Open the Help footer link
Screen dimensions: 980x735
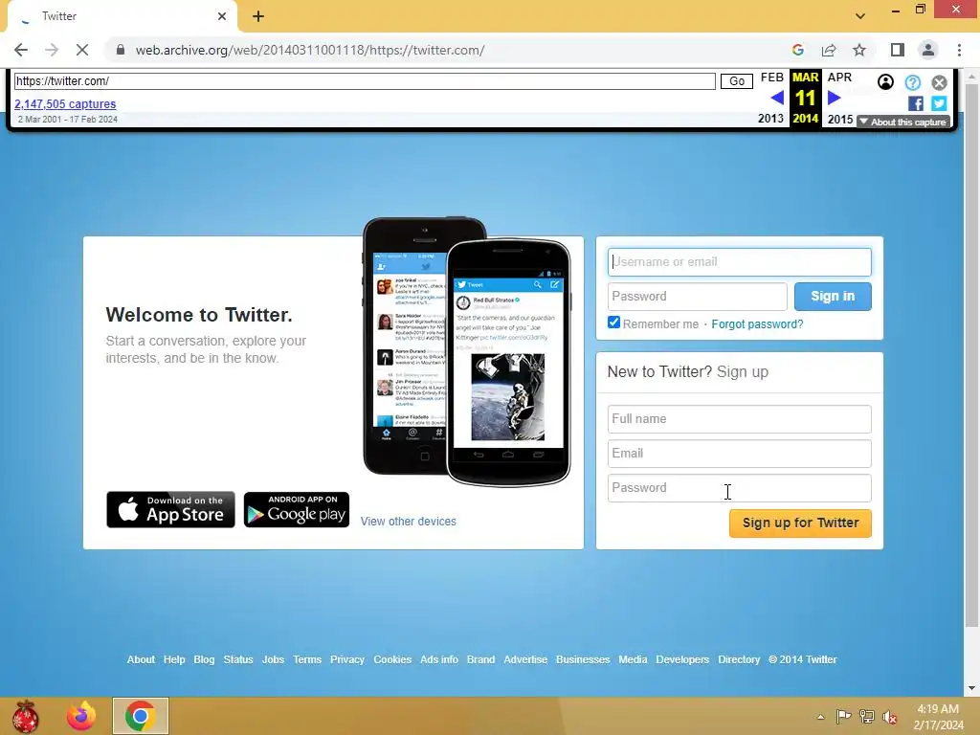pos(174,659)
